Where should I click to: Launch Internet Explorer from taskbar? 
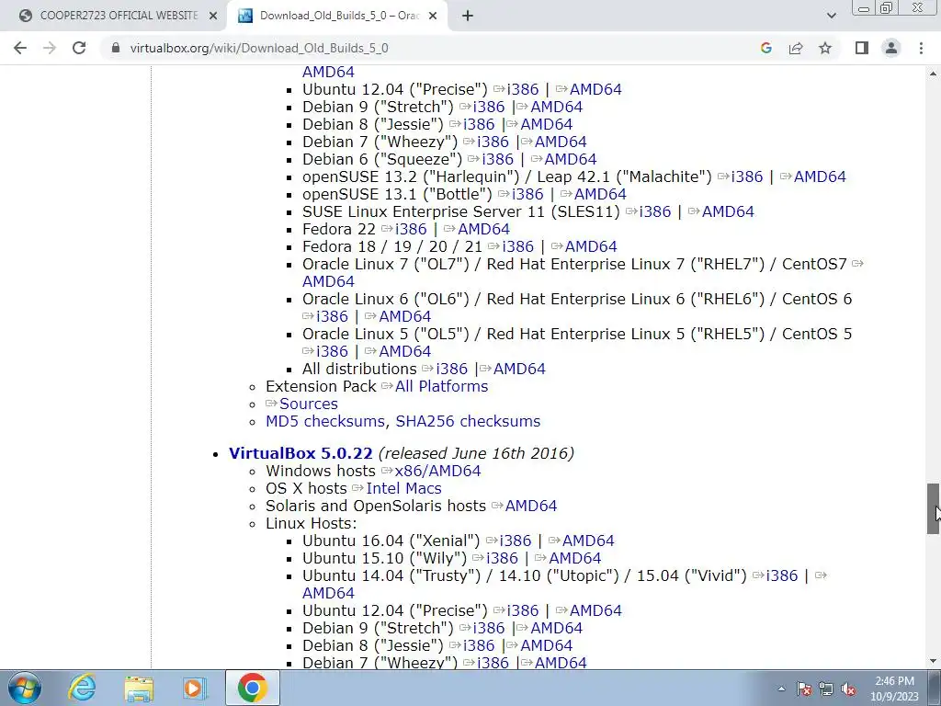coord(82,688)
